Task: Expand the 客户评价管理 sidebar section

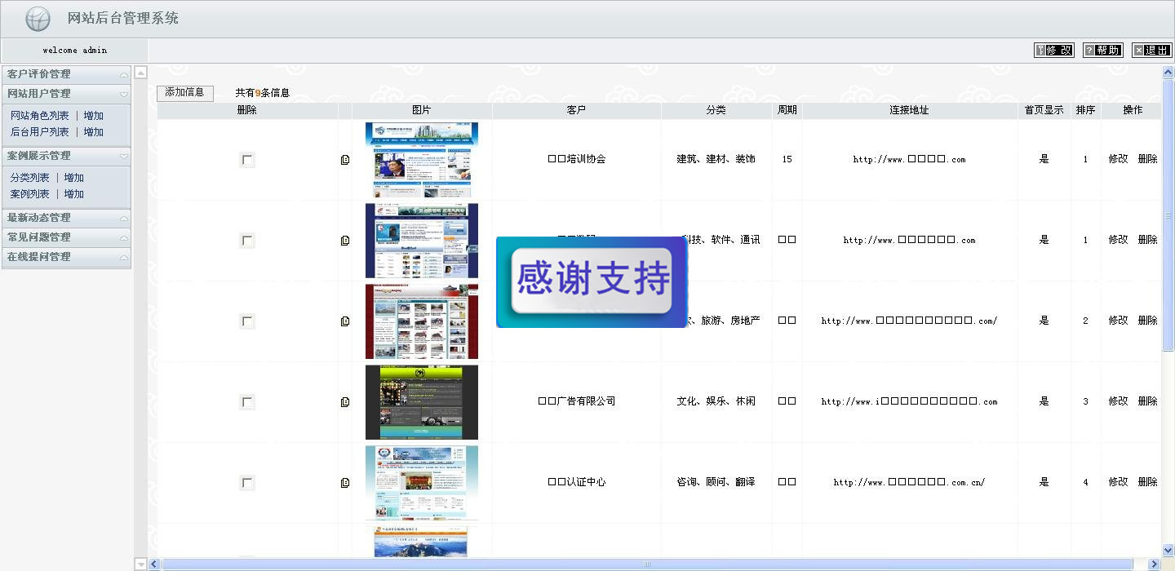Action: click(66, 74)
